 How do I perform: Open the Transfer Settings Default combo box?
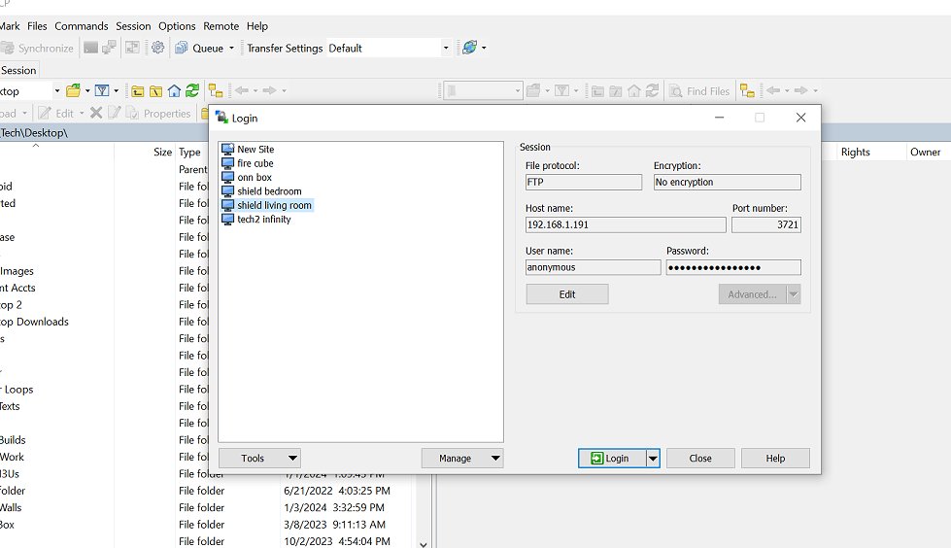tap(389, 48)
